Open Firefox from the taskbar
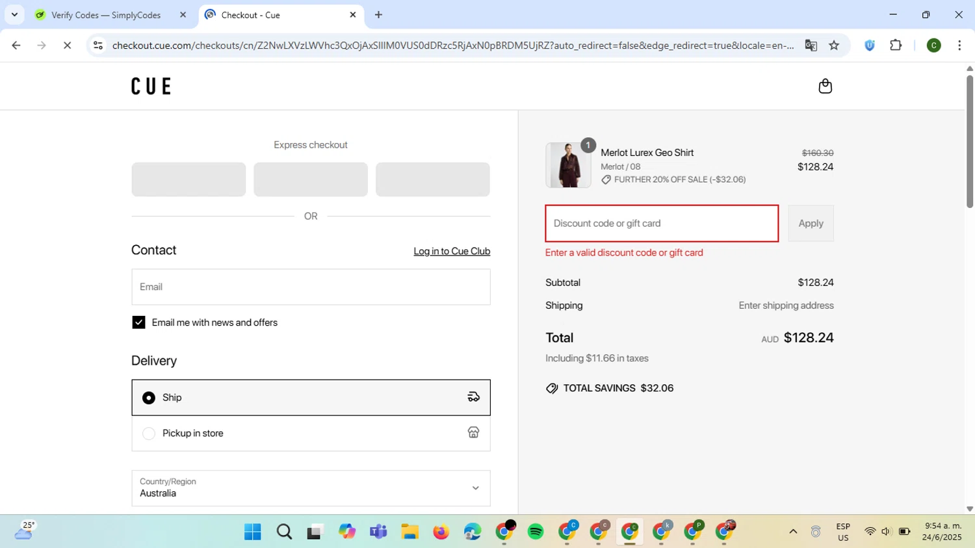Screen dimensions: 975x548 pyautogui.click(x=441, y=532)
